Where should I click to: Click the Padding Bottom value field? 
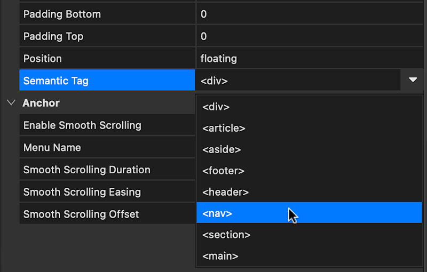(310, 14)
